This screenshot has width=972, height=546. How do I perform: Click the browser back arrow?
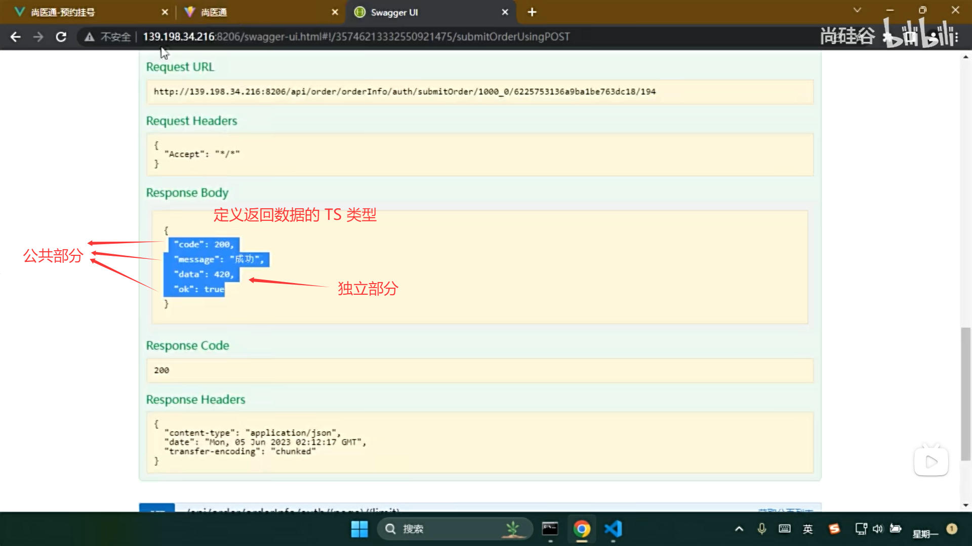click(x=16, y=37)
